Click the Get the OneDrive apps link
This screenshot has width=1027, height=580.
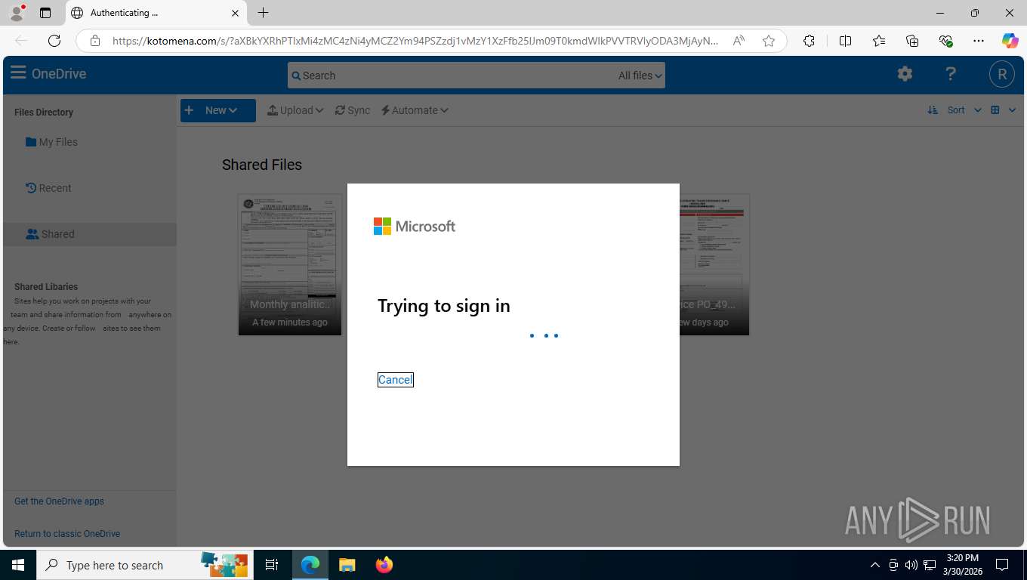(x=59, y=501)
